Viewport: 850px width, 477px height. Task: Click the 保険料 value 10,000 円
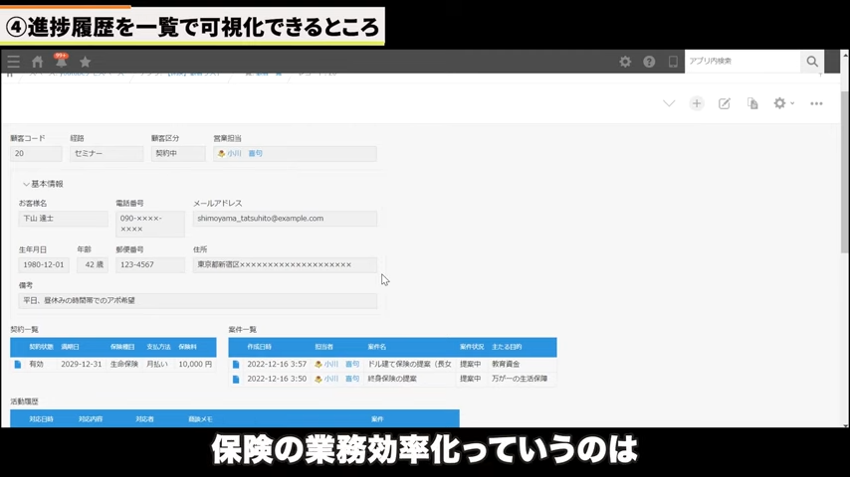(x=195, y=365)
